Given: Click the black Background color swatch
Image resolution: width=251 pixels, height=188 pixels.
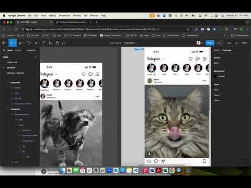Looking at the screenshot, I should coord(215,76).
